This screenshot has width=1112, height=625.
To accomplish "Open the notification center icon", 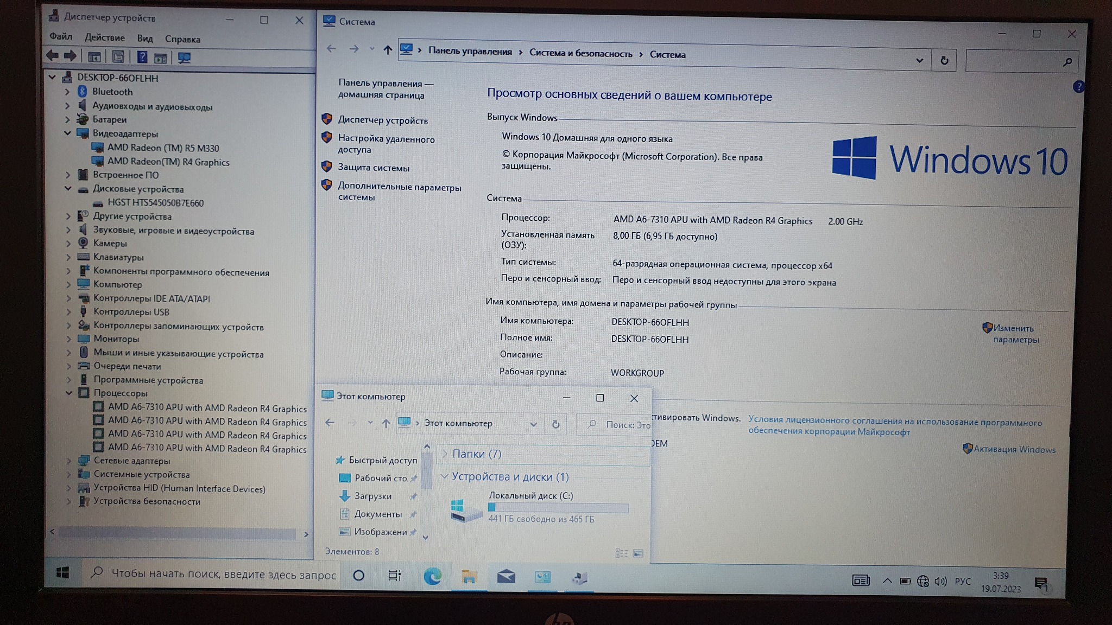I will pyautogui.click(x=1040, y=583).
